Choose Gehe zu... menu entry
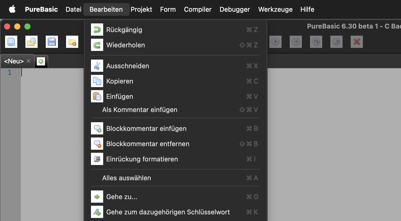 click(x=176, y=197)
